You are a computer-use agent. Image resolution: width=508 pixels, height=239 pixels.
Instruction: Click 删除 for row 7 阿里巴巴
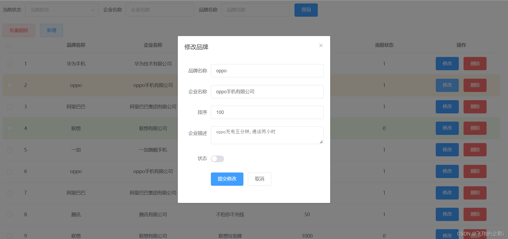475,193
